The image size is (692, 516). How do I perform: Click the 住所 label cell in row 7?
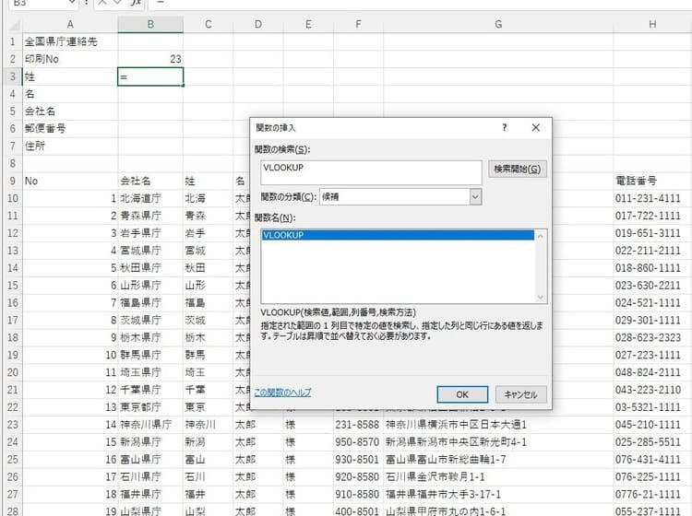(x=70, y=146)
